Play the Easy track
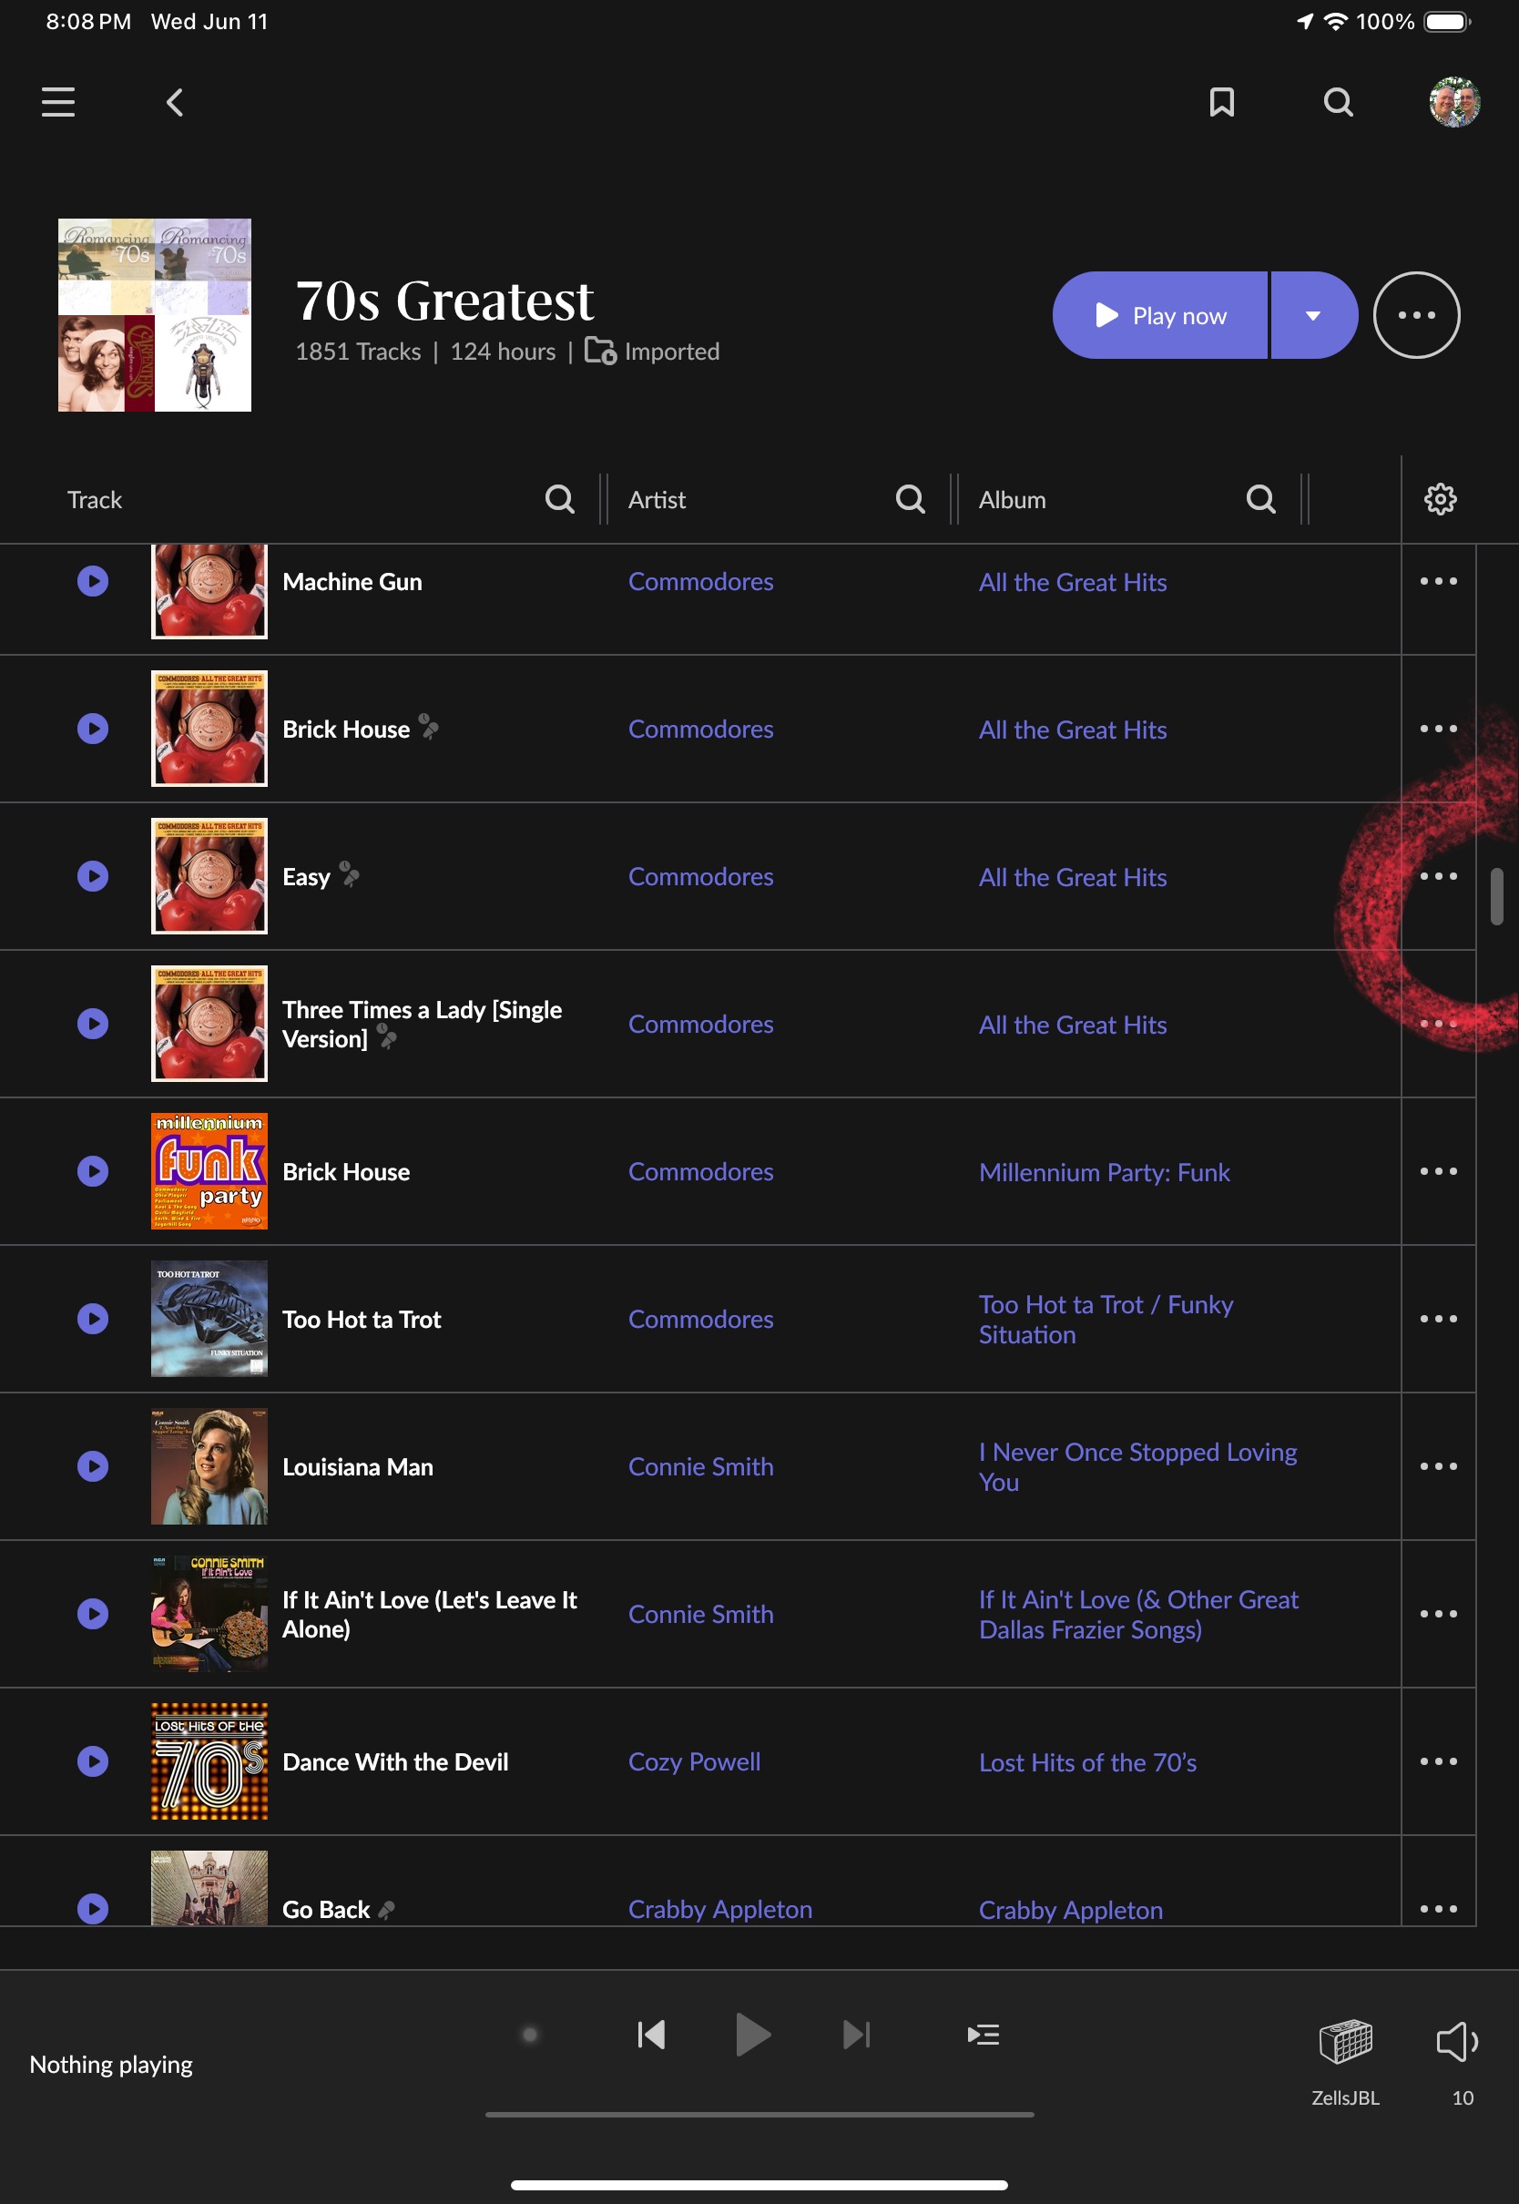This screenshot has width=1519, height=2204. pyautogui.click(x=92, y=875)
